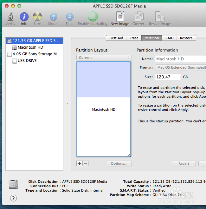Click the partition resize handle corner
This screenshot has height=209, width=206.
[x=128, y=154]
